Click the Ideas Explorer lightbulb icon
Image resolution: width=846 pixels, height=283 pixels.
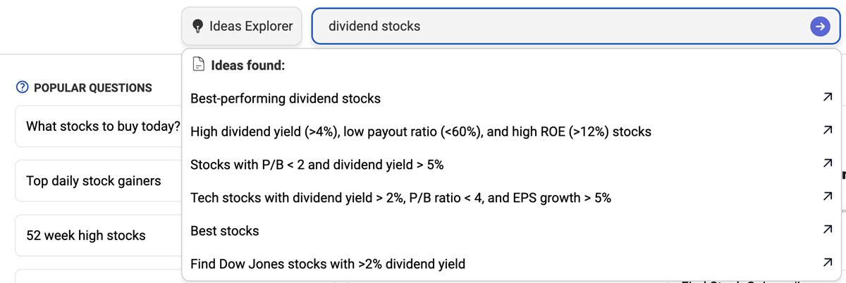point(197,27)
